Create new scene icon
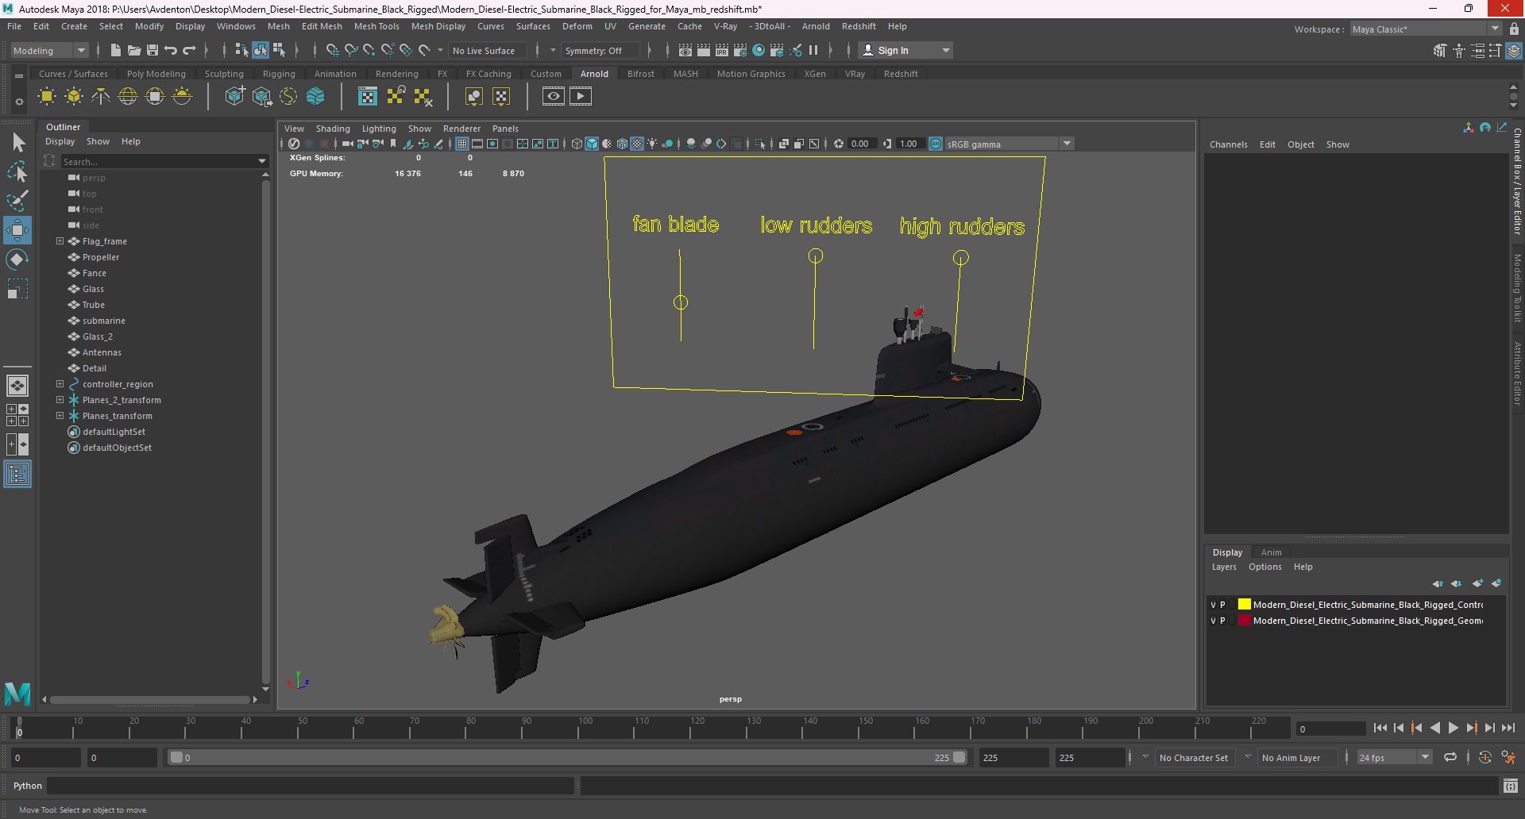 (x=115, y=50)
